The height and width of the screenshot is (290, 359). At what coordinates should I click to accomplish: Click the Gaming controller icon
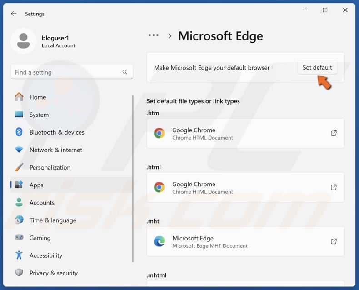19,238
